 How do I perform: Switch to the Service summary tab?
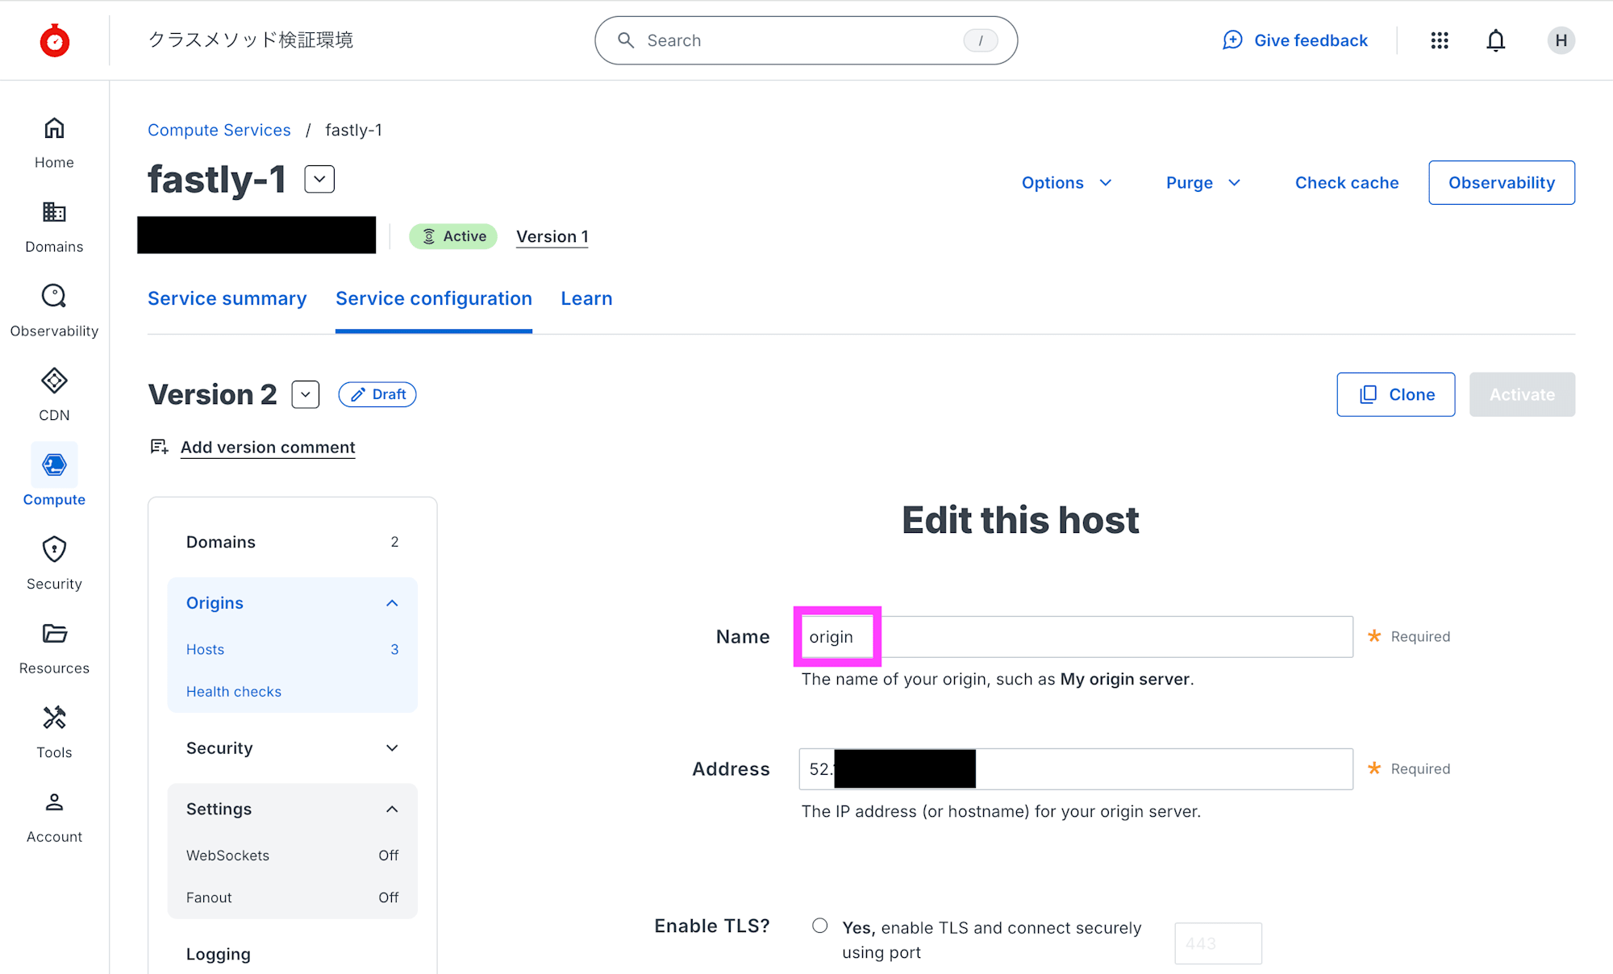(x=227, y=298)
